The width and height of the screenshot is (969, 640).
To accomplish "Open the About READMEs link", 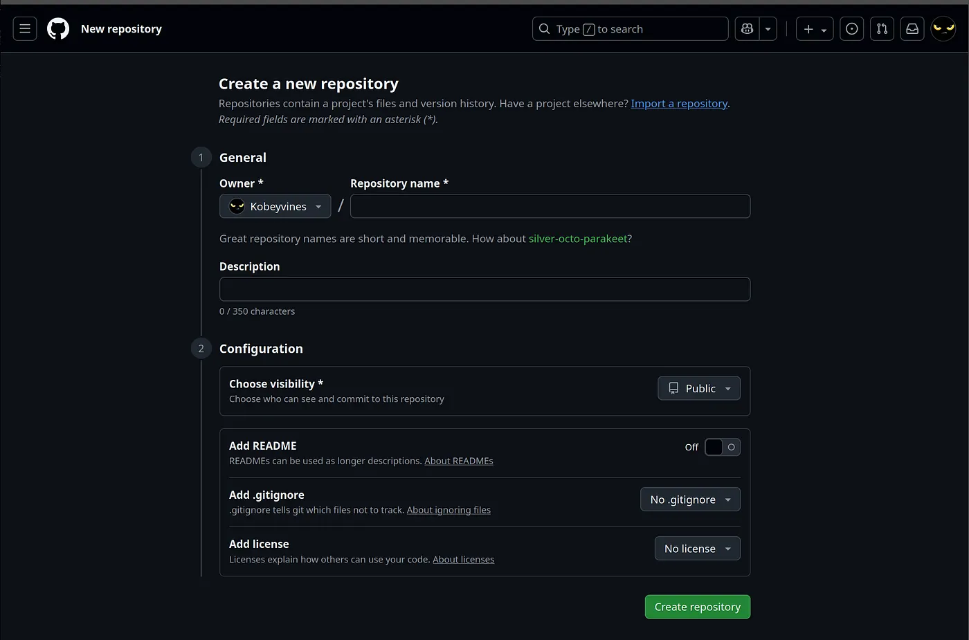I will [459, 461].
